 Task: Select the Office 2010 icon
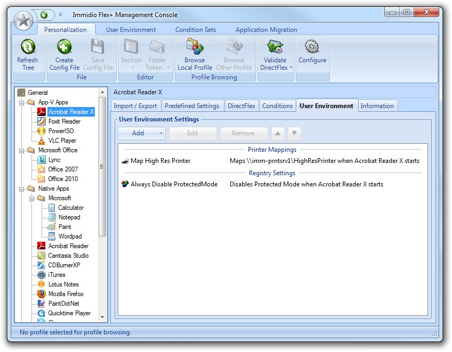[x=42, y=179]
